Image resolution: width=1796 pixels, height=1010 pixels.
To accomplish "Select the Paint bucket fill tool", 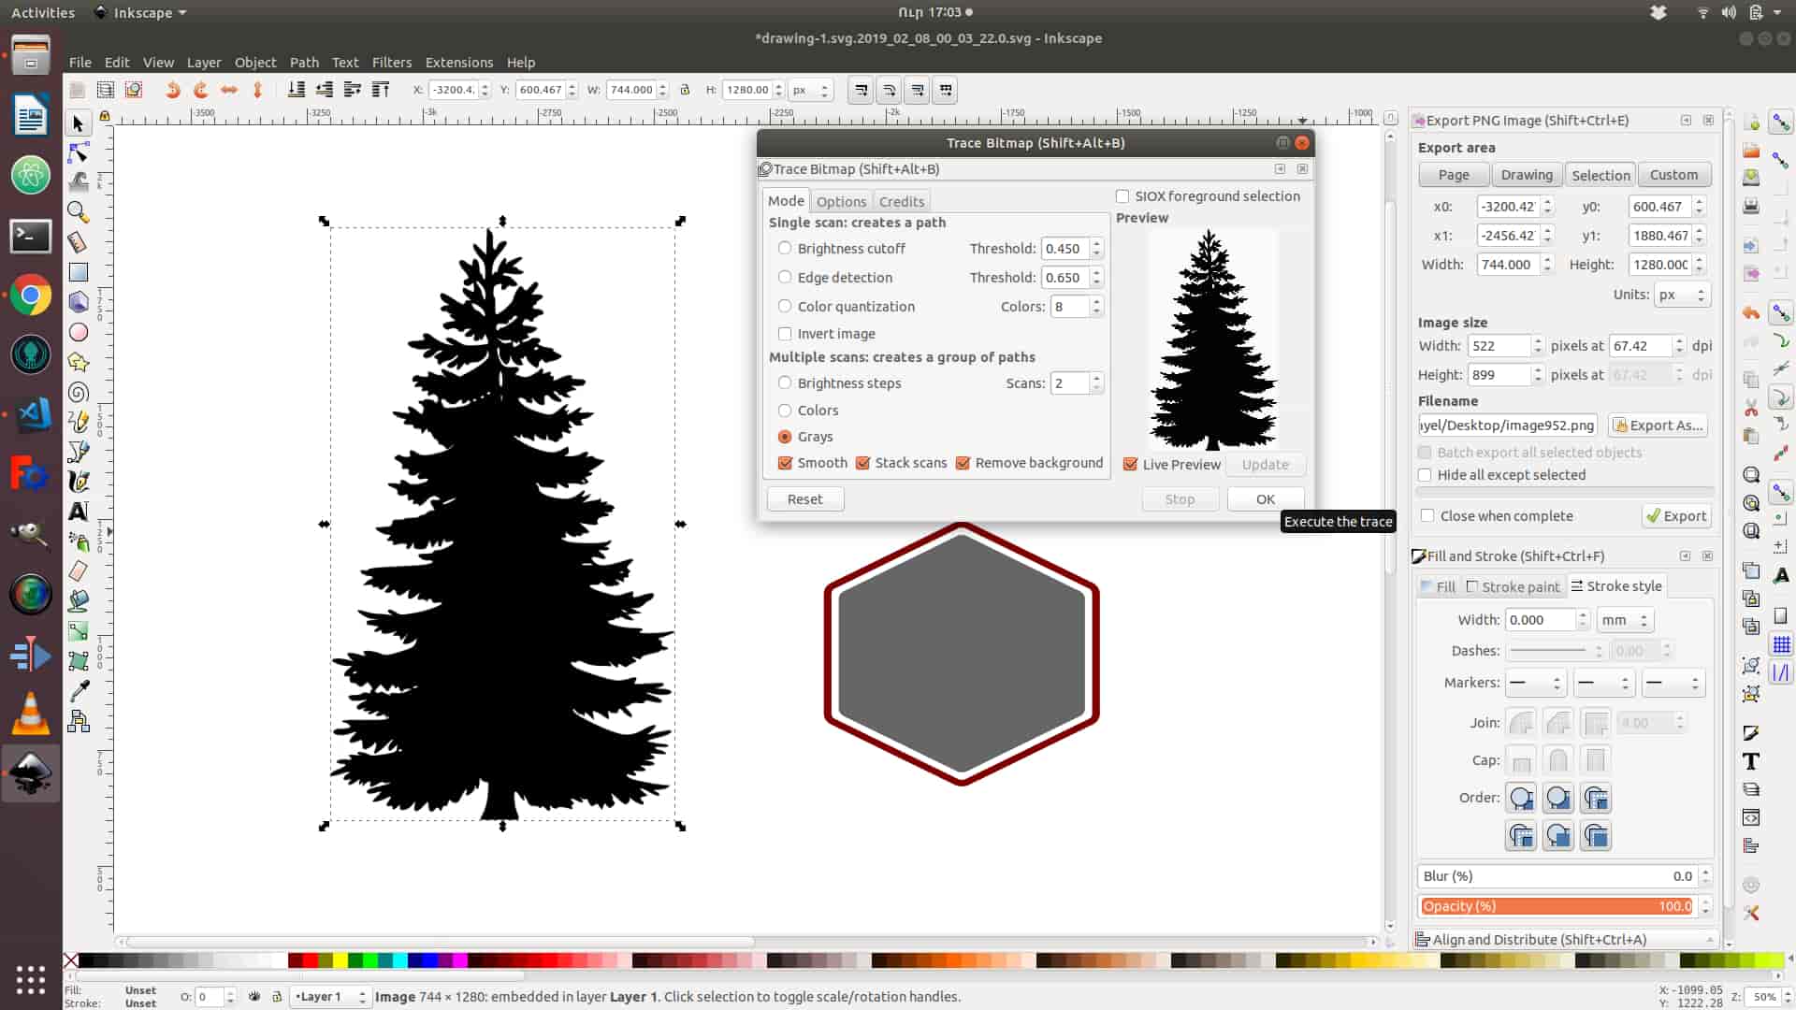I will tap(79, 601).
